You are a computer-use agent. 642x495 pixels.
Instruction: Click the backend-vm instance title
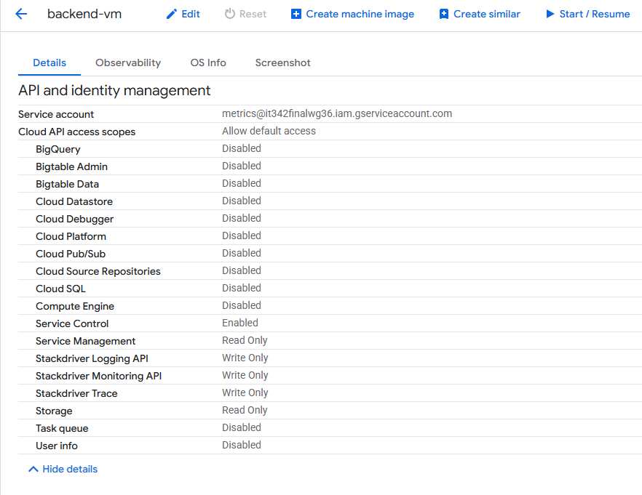point(84,14)
